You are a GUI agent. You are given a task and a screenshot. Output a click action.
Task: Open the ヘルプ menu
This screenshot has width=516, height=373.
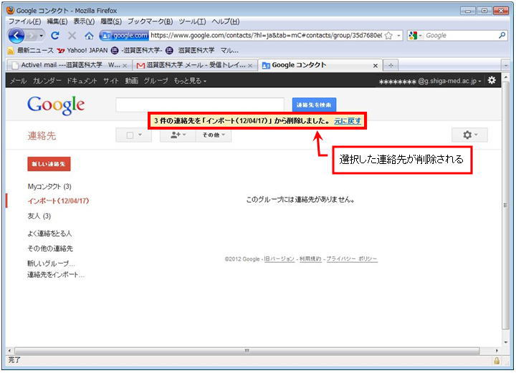(x=226, y=21)
